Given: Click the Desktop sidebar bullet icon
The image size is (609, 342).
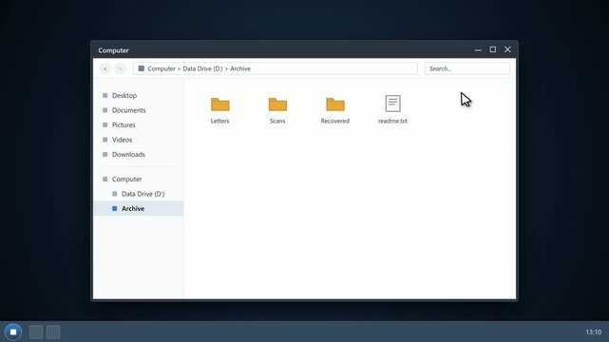Looking at the screenshot, I should click(x=105, y=96).
